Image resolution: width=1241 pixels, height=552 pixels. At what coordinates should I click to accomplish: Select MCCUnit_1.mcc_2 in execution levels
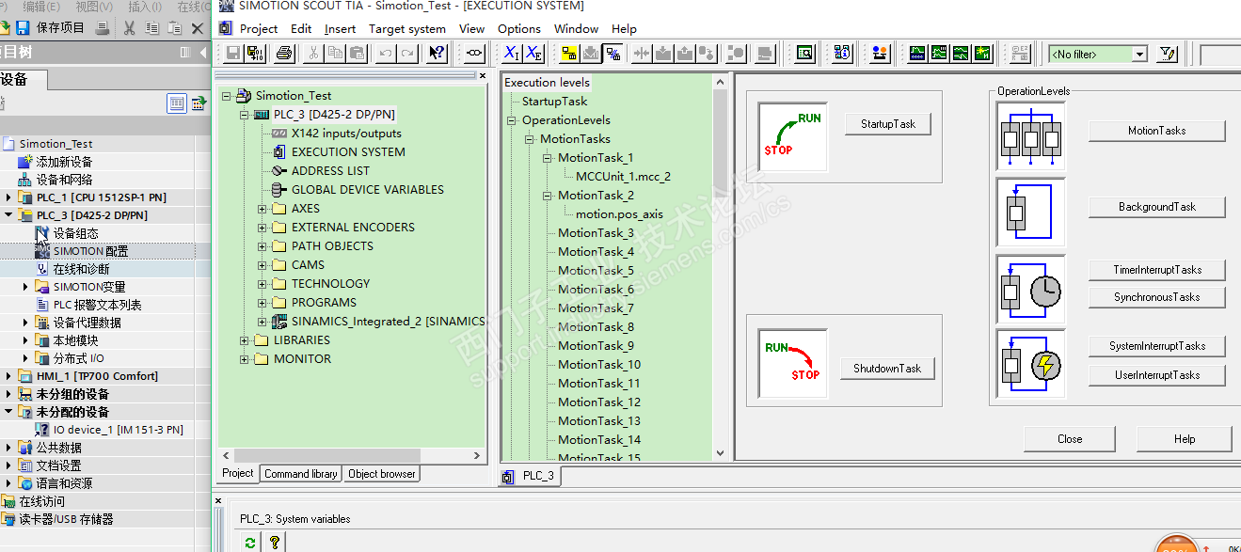[623, 177]
